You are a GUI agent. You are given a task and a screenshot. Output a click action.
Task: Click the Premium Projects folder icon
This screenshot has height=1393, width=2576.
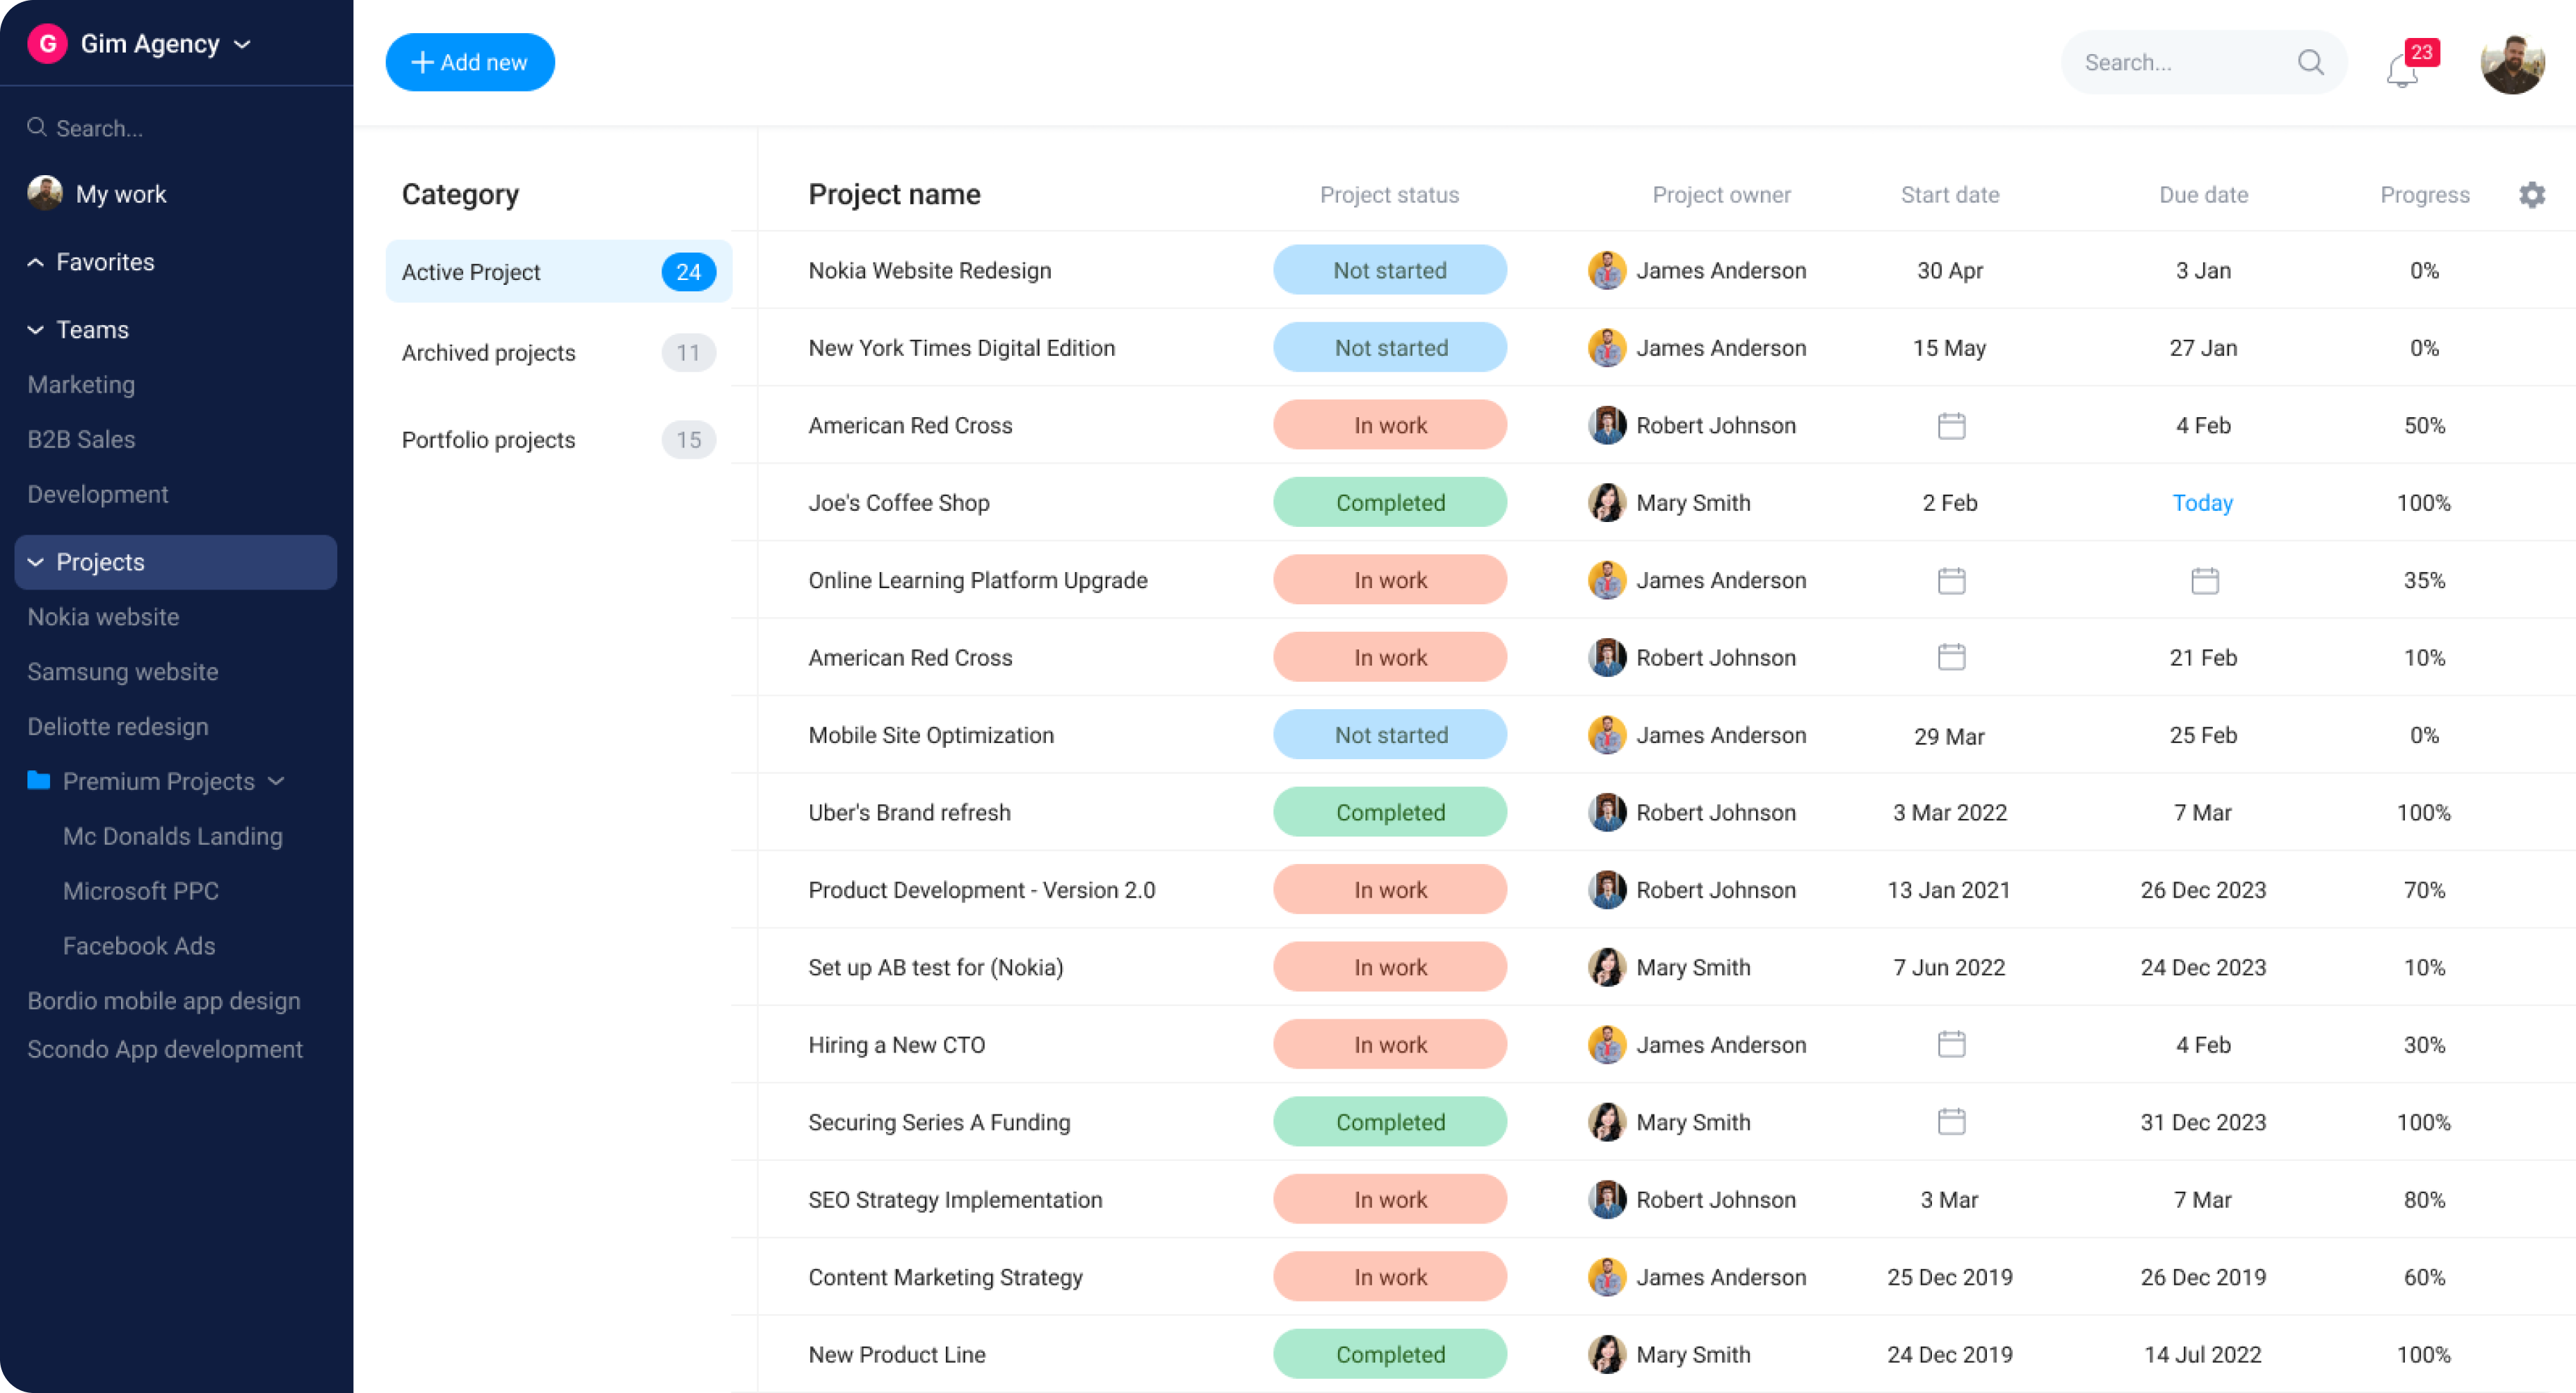(39, 780)
